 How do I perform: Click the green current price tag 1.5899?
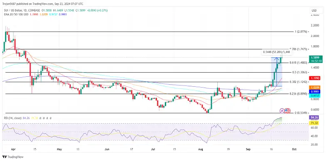pos(316,57)
